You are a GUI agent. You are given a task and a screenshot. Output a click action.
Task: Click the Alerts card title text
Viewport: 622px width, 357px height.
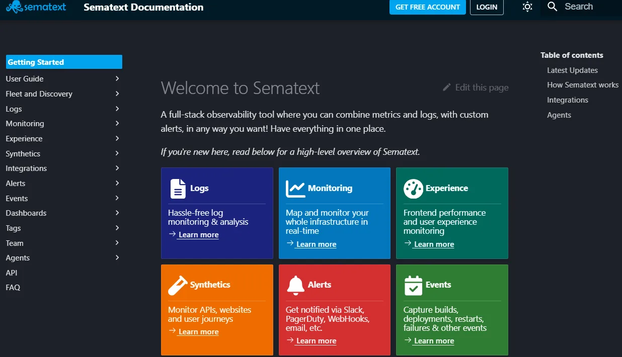point(320,285)
